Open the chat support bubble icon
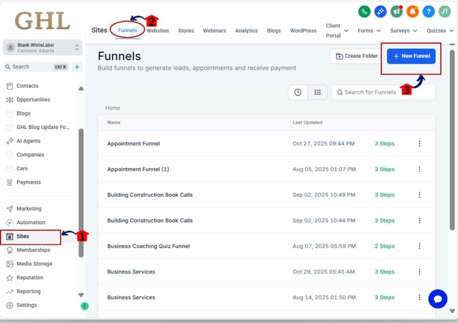This screenshot has width=458, height=323. (437, 299)
